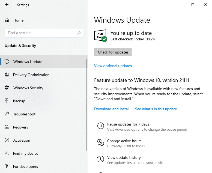Image resolution: width=212 pixels, height=173 pixels.
Task: Click the Windows Security shield icon
Action: 7,88
